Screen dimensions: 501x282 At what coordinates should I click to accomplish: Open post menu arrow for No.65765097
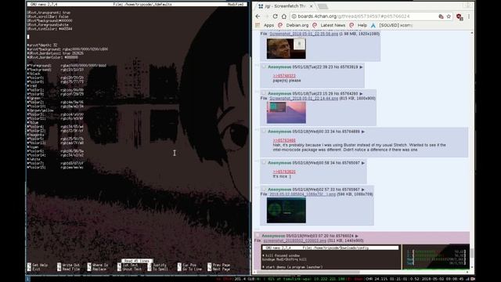(363, 163)
